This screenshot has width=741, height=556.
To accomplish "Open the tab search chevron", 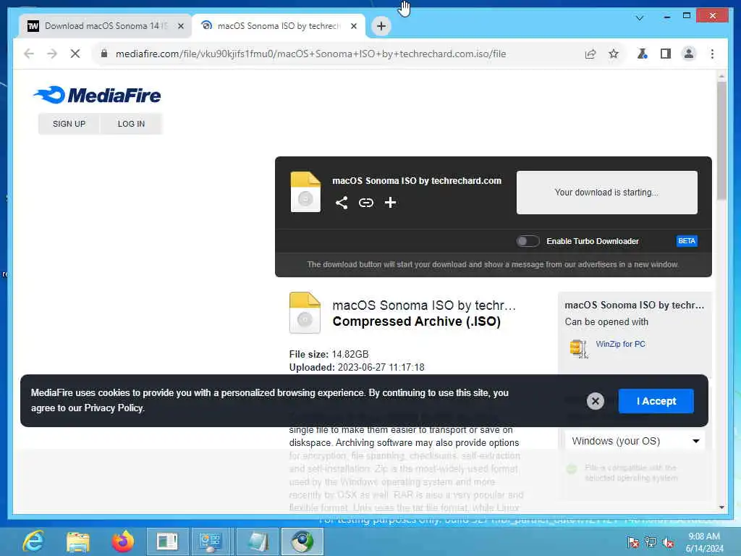I will pos(640,18).
